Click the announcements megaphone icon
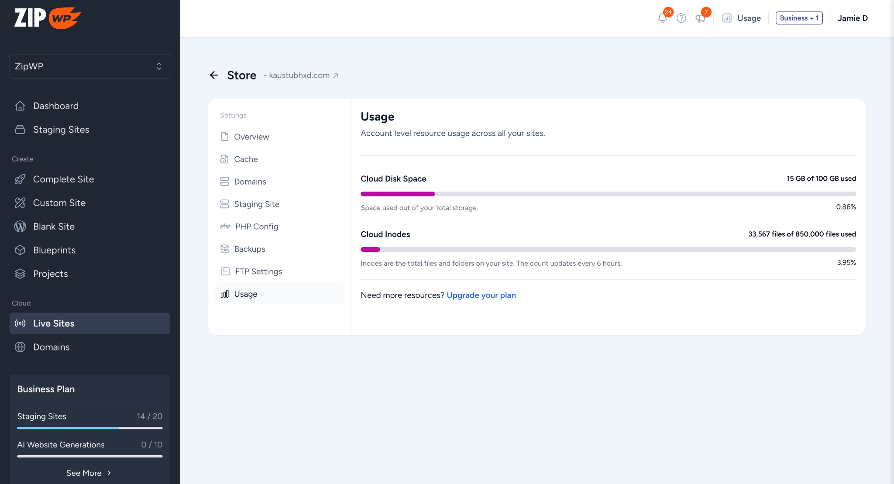 pos(700,18)
